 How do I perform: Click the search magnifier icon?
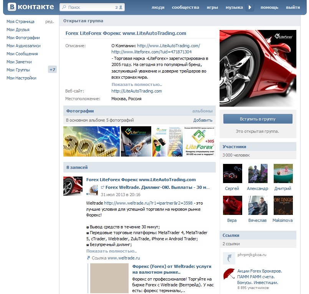coord(64,7)
